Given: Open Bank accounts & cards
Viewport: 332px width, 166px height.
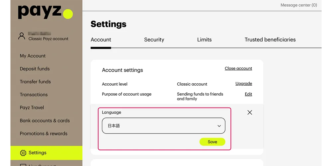Looking at the screenshot, I should click(45, 121).
